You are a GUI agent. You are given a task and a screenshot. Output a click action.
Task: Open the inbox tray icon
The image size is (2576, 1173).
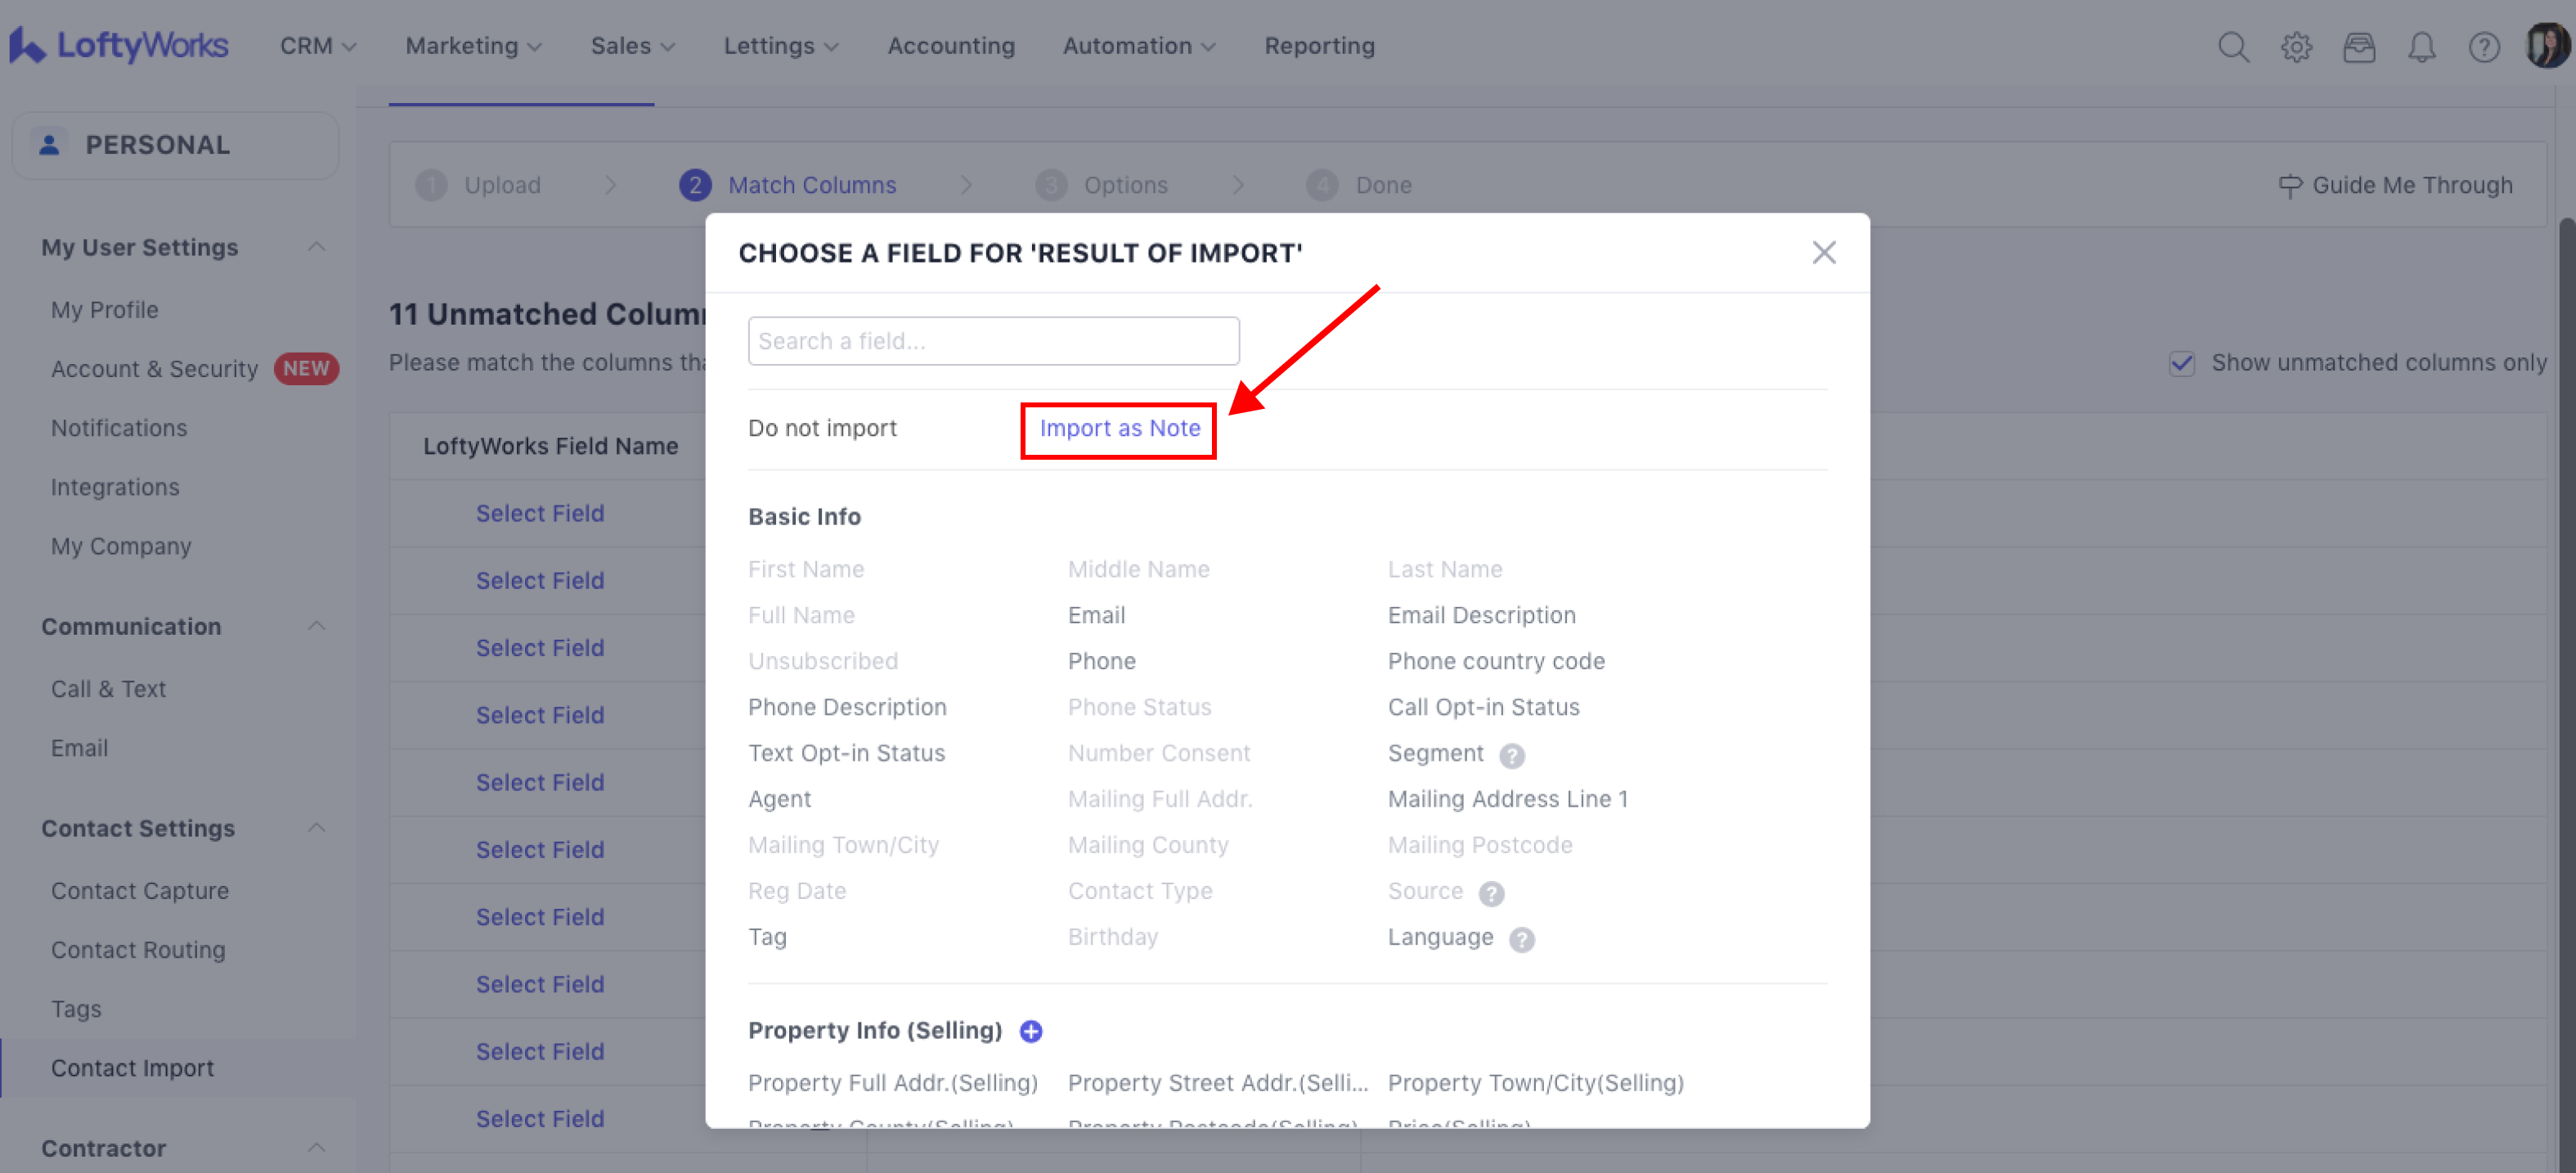click(2358, 47)
